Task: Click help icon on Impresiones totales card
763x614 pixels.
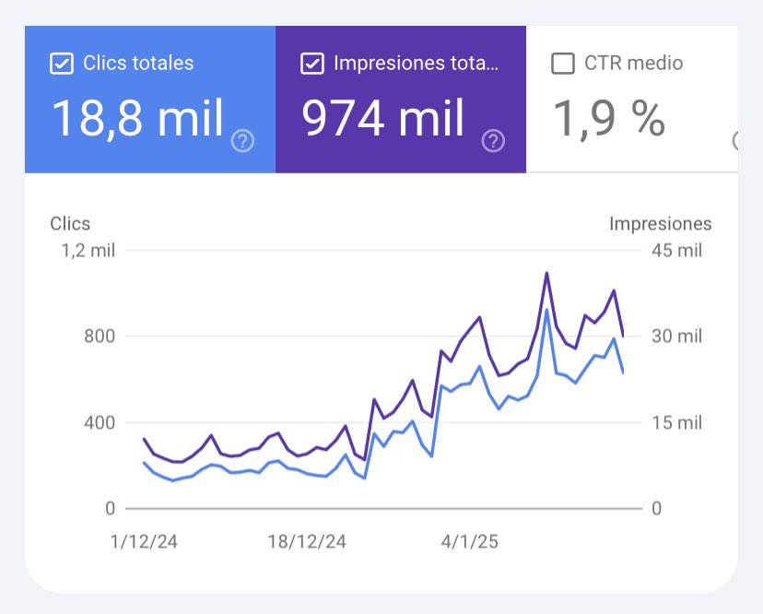Action: click(494, 141)
